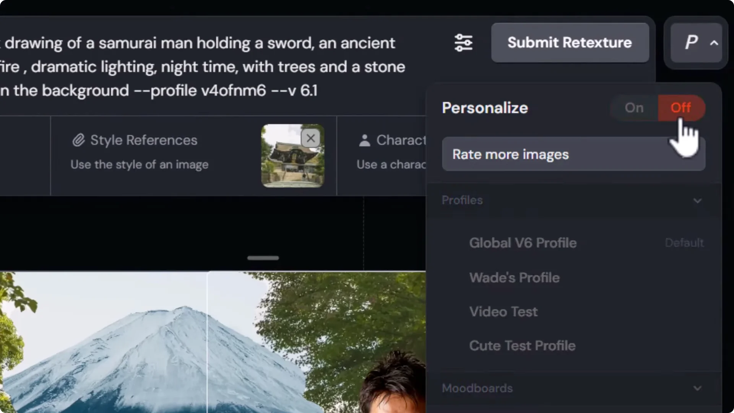
Task: Click the panel resize handle below the prompt
Action: (263, 258)
